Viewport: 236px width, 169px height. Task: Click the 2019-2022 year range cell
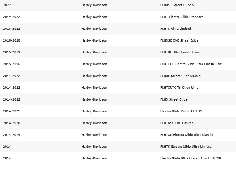click(11, 17)
